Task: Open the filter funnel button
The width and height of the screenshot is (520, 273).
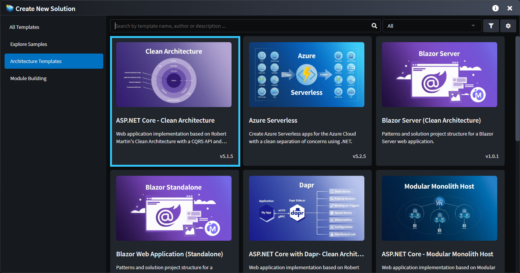Action: tap(491, 26)
